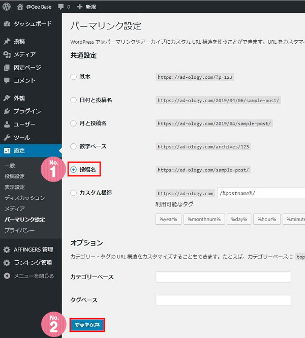
Task: Collapse sidebar with メニューを閉じる
Action: click(34, 276)
